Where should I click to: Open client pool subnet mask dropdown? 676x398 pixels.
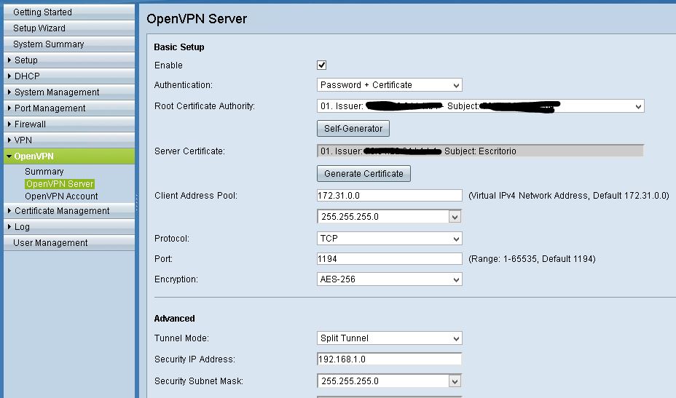coord(389,216)
